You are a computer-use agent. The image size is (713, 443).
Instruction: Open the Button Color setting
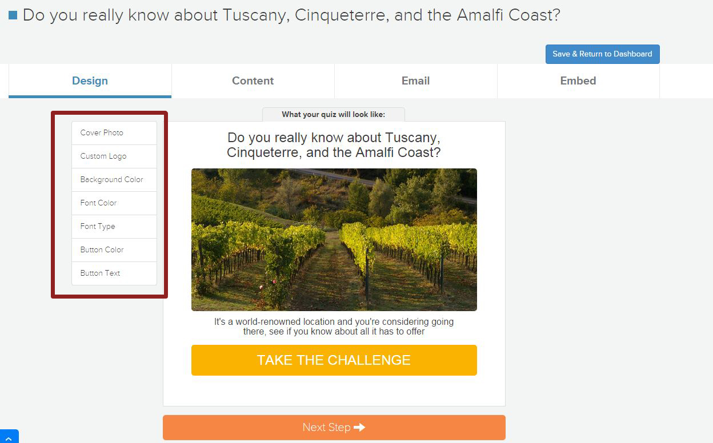114,249
